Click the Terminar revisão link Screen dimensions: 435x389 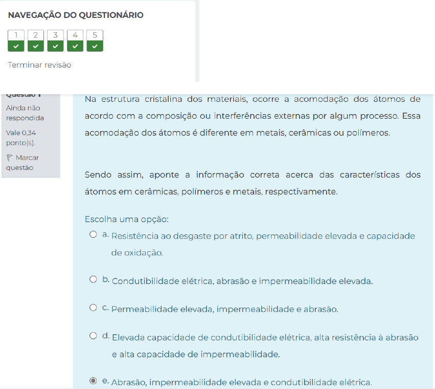point(39,65)
